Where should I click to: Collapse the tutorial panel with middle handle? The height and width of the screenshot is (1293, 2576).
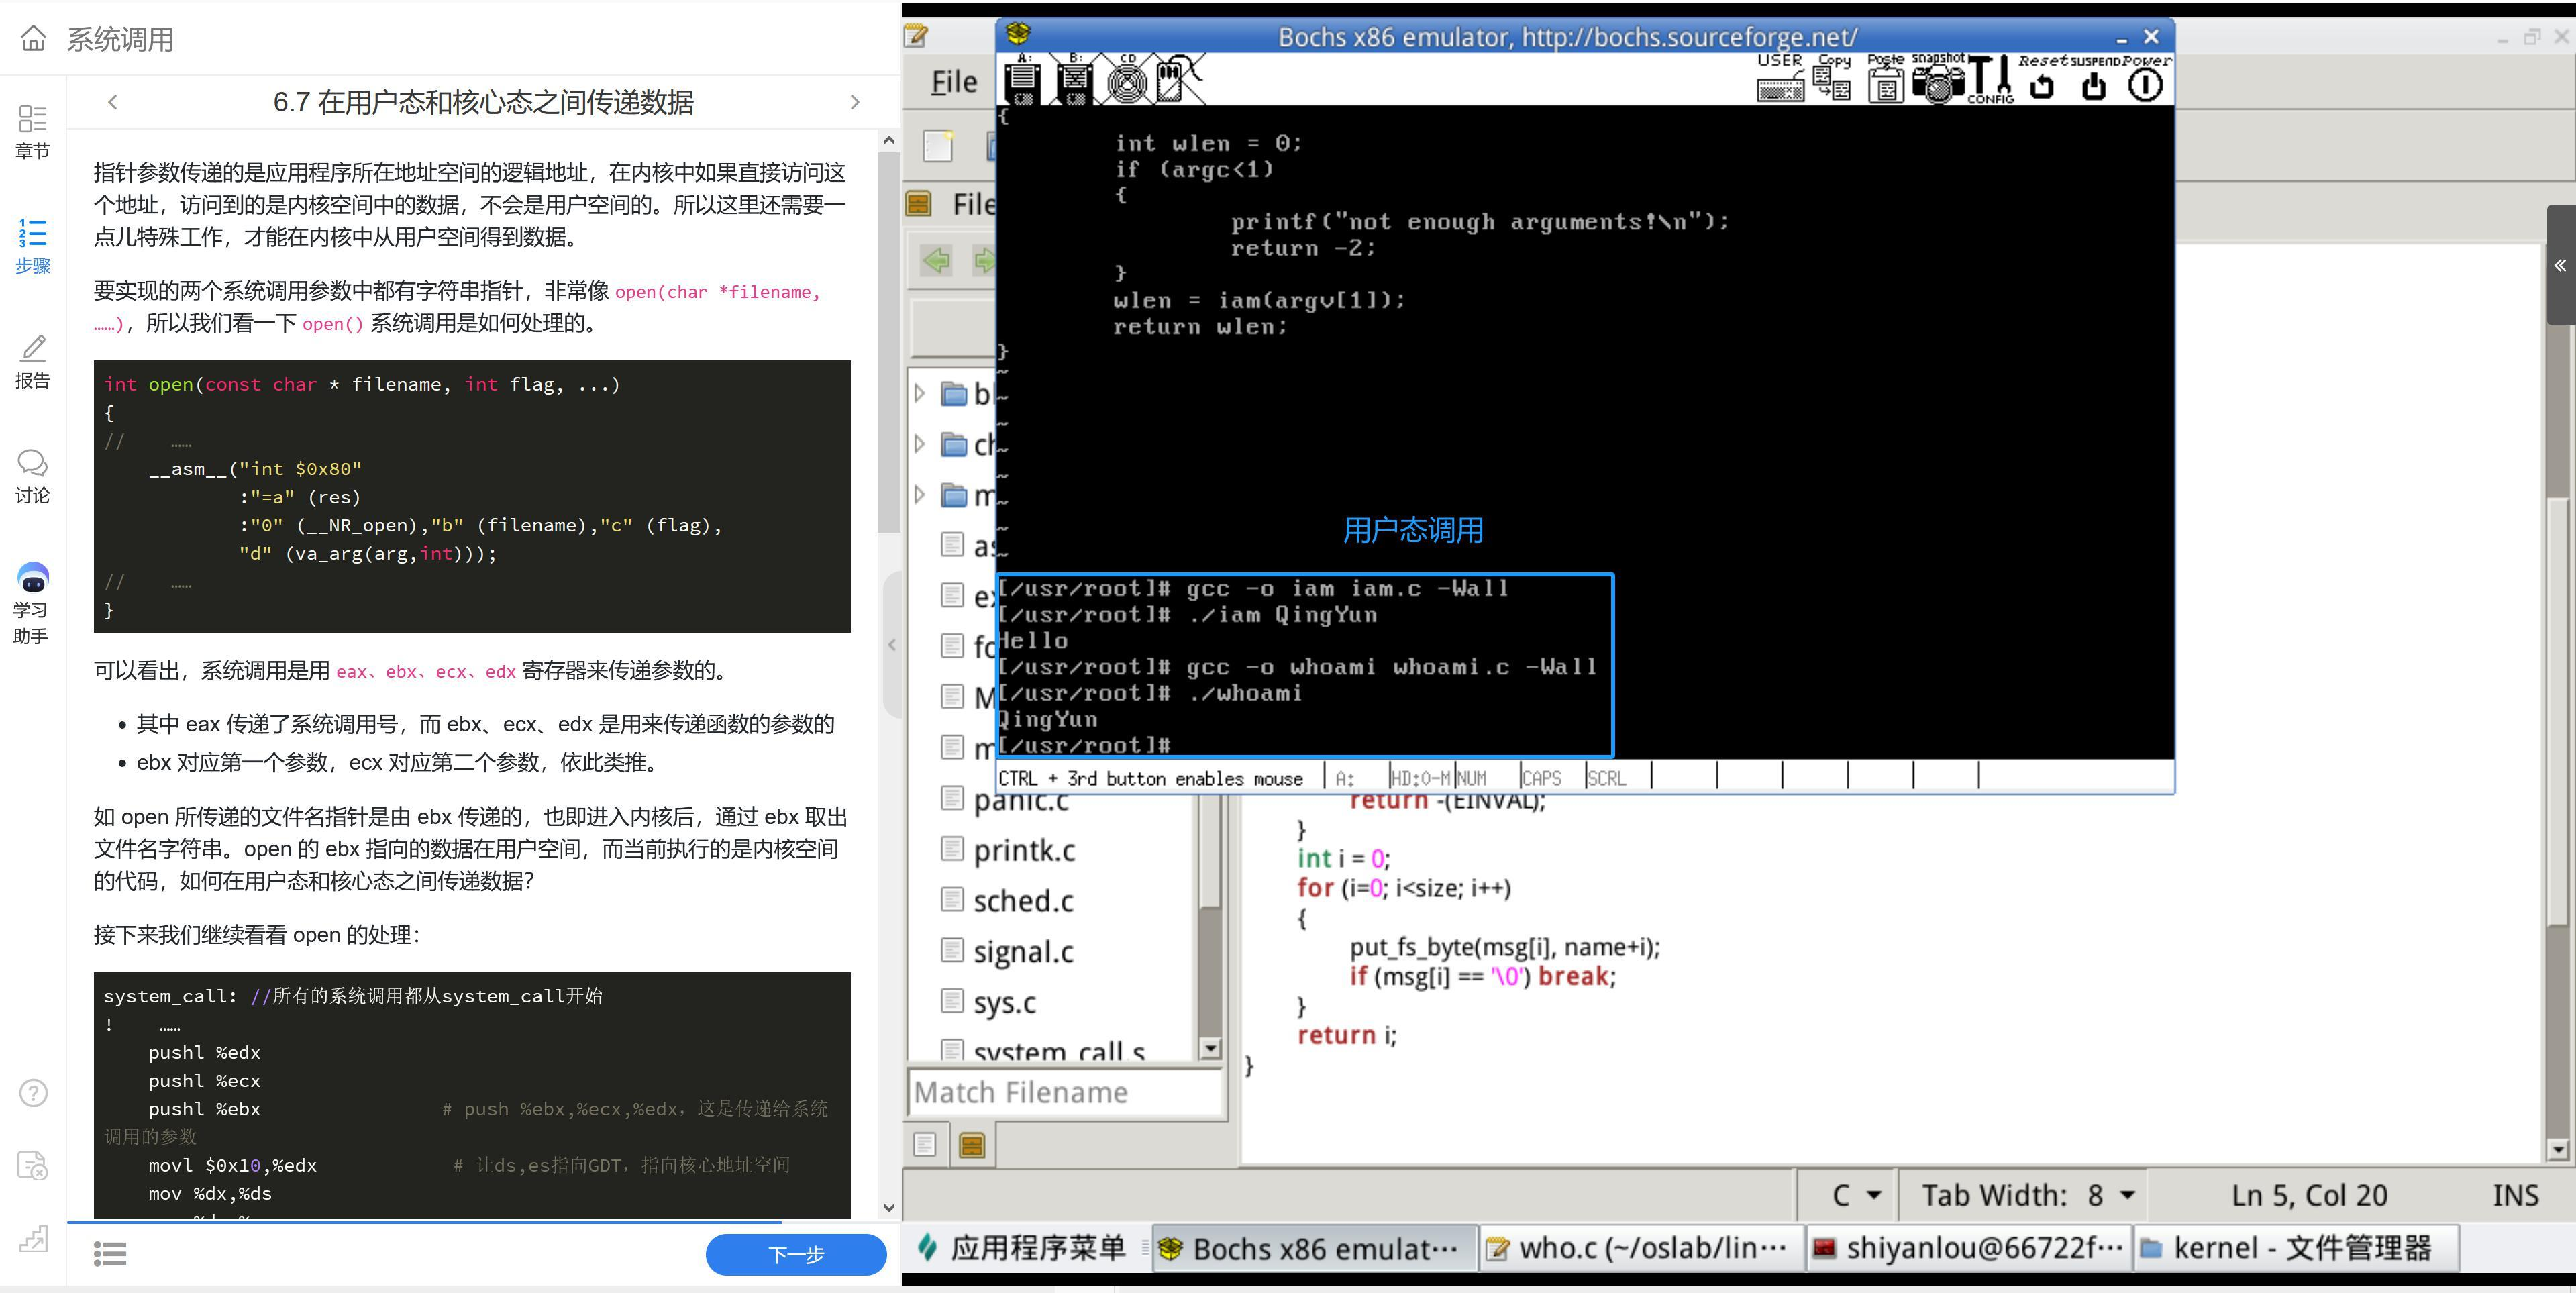click(892, 645)
